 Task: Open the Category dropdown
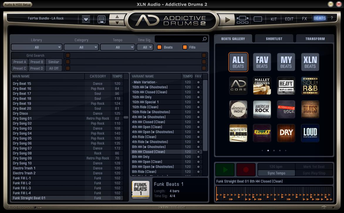[81, 47]
